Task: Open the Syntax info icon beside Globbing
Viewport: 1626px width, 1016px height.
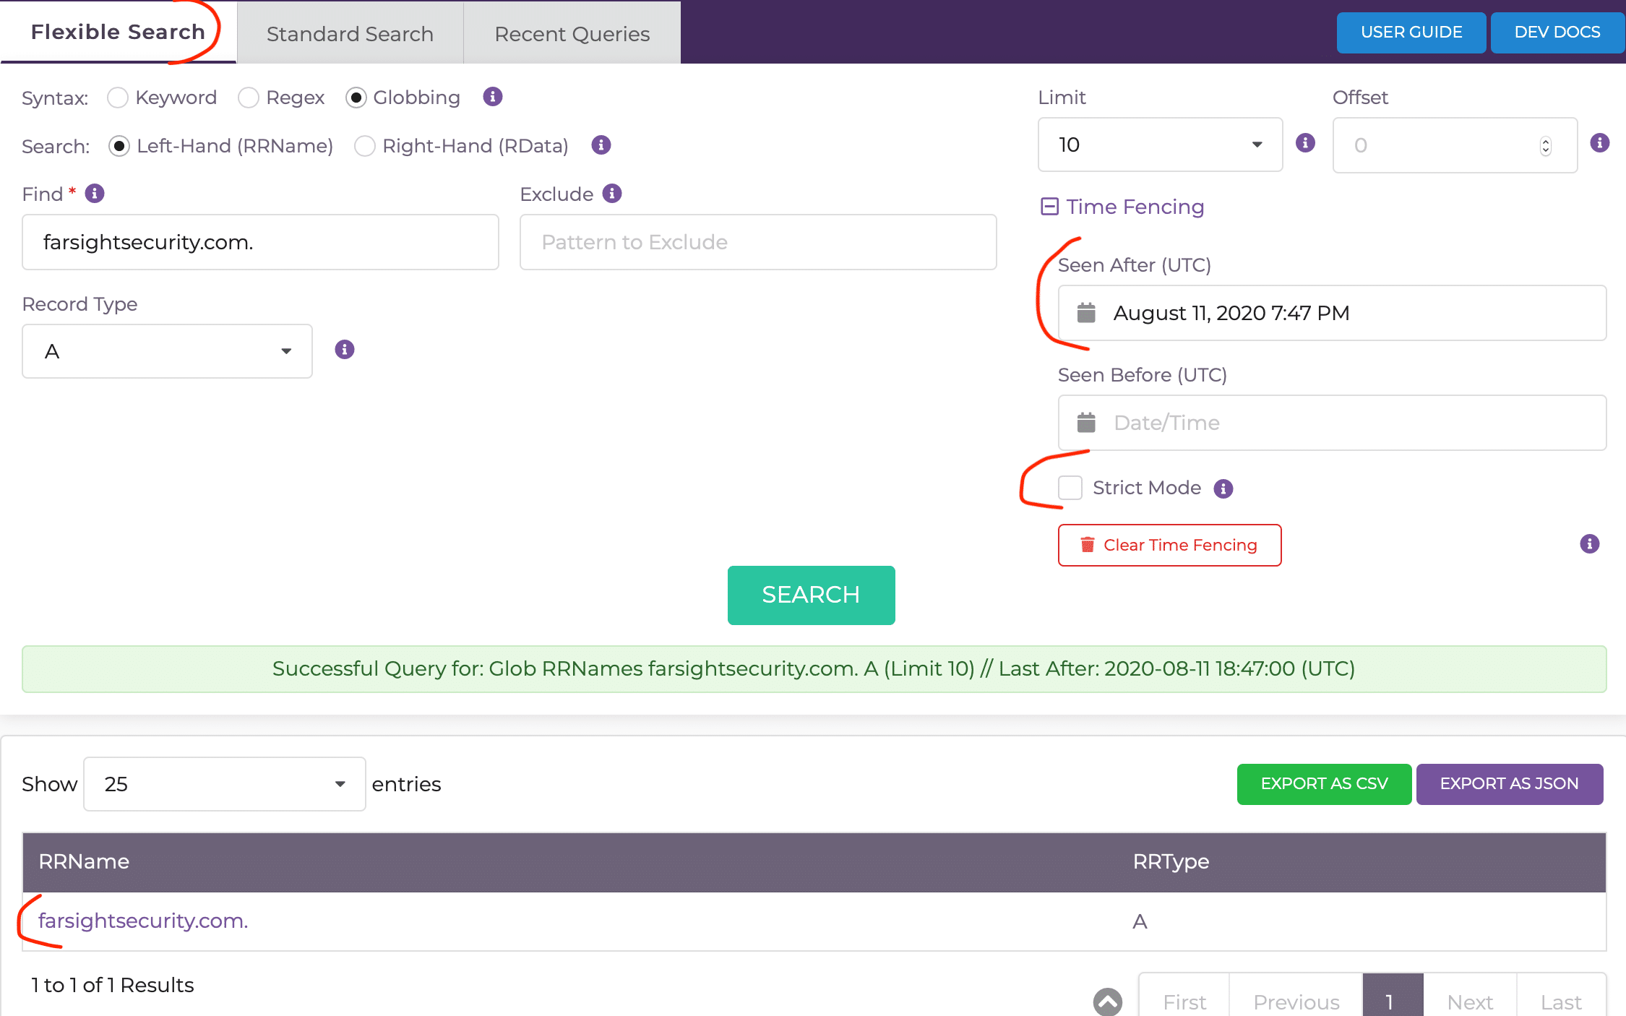Action: pos(493,97)
